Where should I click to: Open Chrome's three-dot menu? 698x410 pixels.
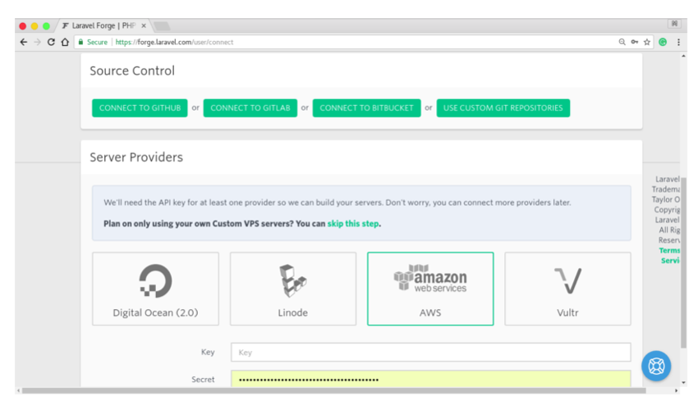678,42
